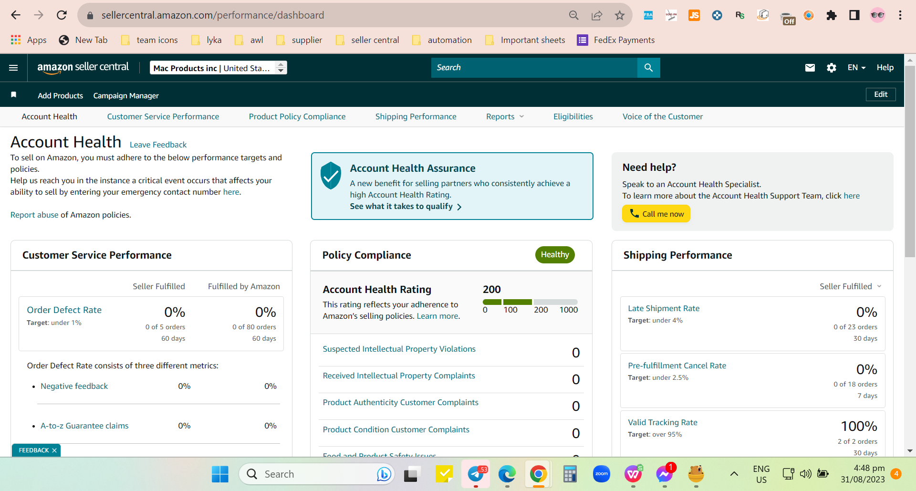Open Campaign Manager shortcut
The height and width of the screenshot is (491, 916).
[126, 95]
